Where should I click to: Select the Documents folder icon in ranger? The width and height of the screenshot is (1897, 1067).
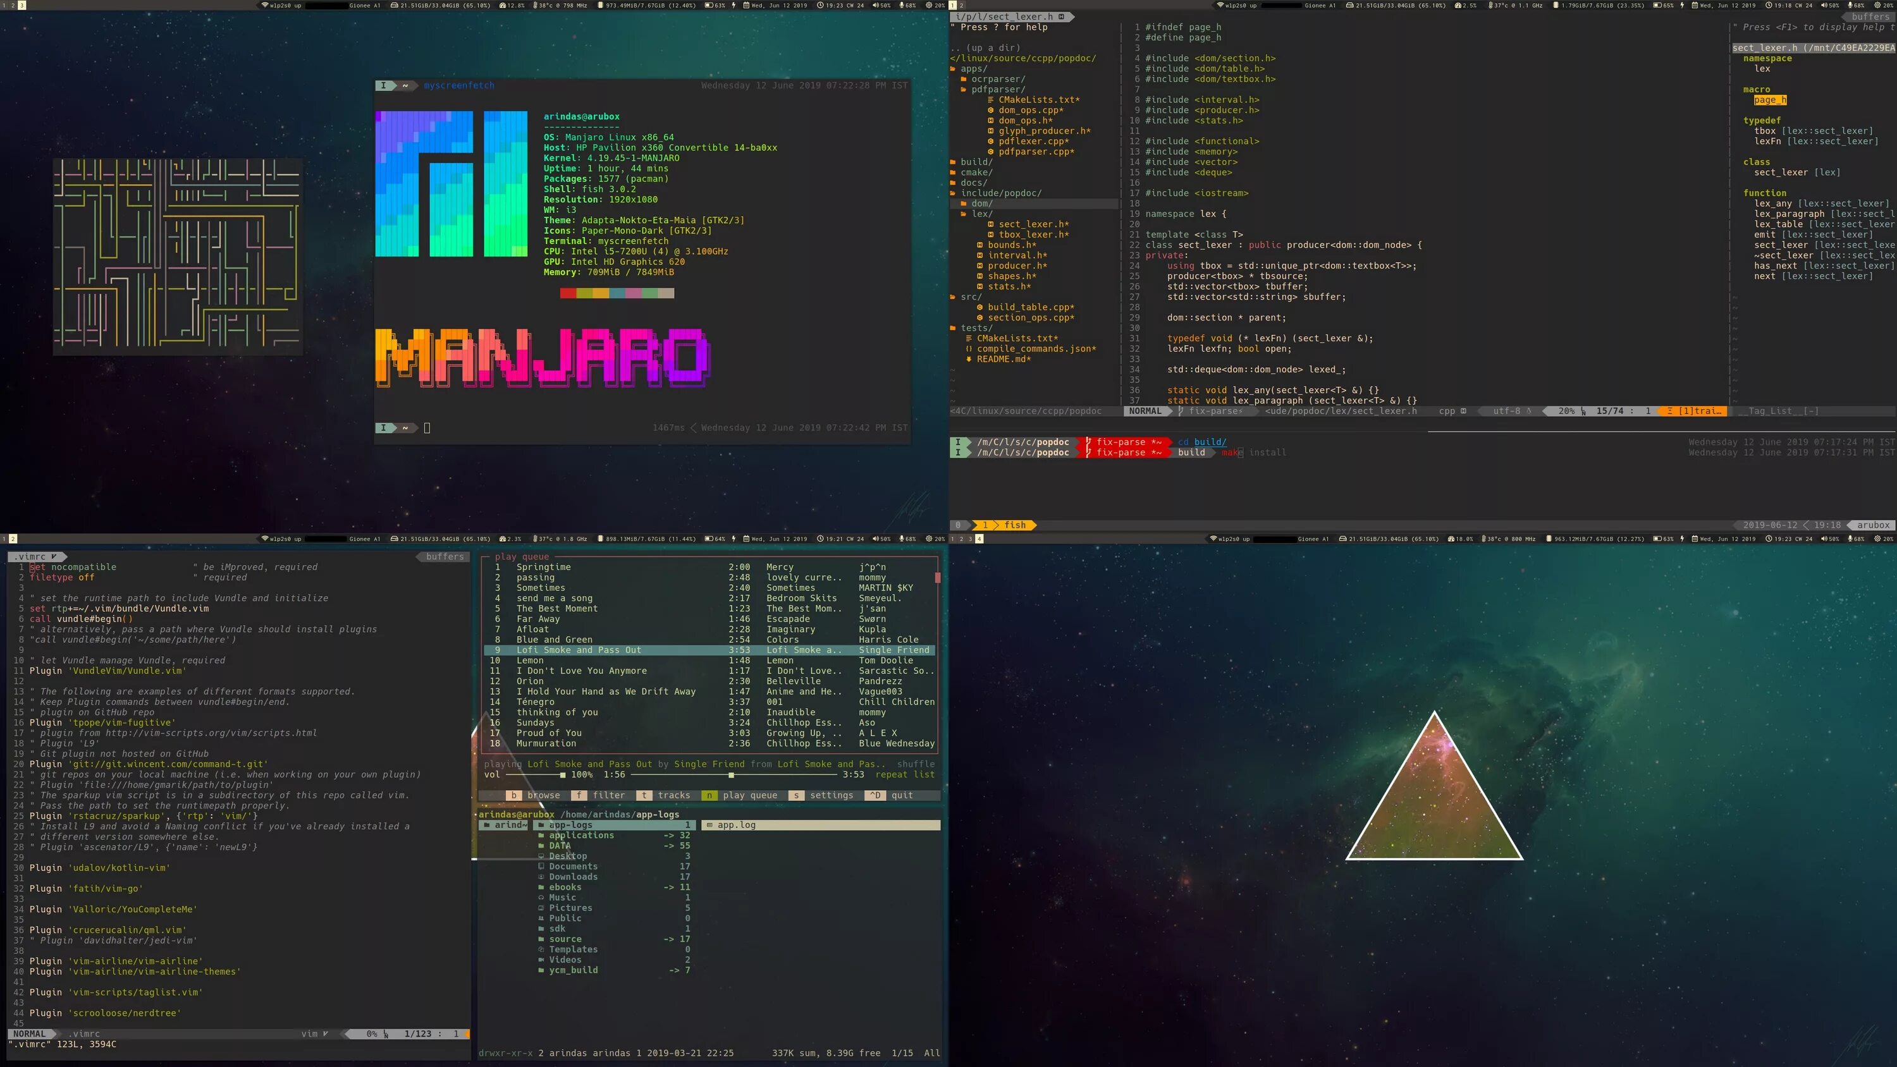click(x=541, y=866)
